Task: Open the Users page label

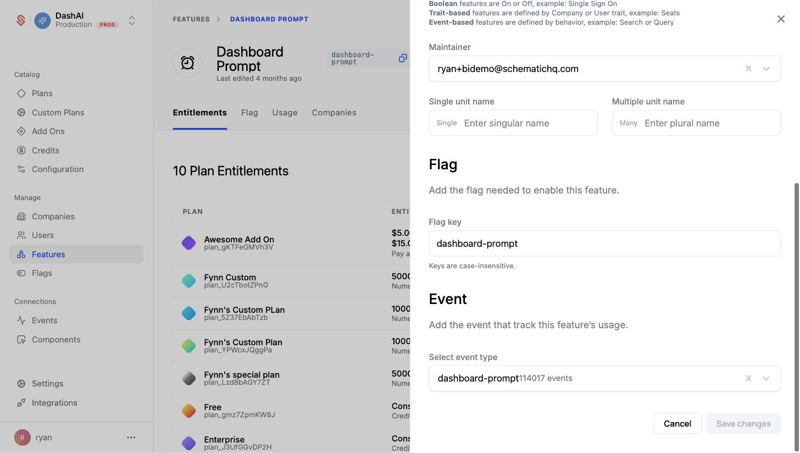Action: pos(43,235)
